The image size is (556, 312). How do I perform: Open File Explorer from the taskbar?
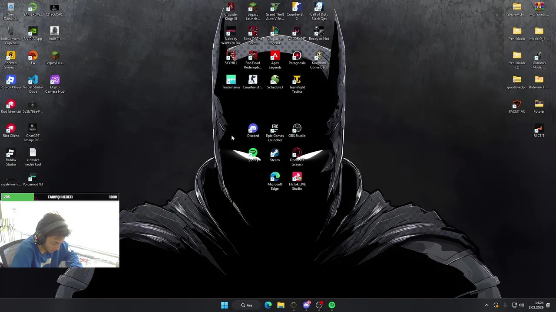281,305
